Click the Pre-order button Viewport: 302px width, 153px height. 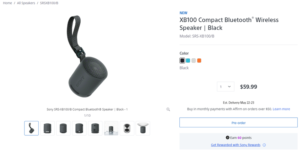click(x=238, y=123)
